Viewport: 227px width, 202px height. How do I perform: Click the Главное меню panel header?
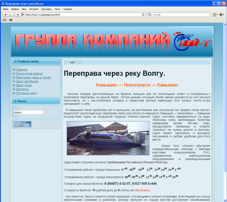[x=36, y=61]
